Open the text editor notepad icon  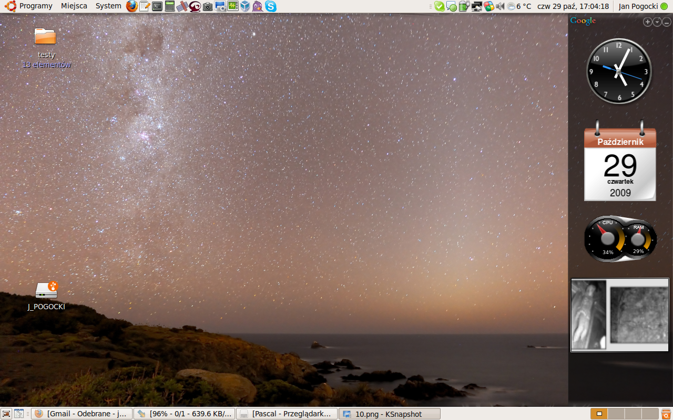point(144,6)
